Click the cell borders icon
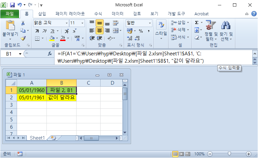The height and width of the screenshot is (158, 258). coord(37,38)
